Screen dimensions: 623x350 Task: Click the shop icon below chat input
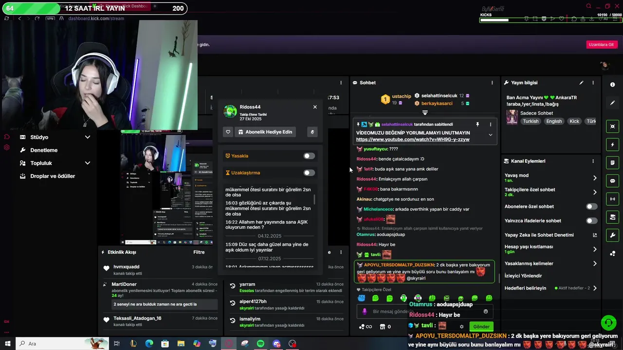click(x=382, y=327)
